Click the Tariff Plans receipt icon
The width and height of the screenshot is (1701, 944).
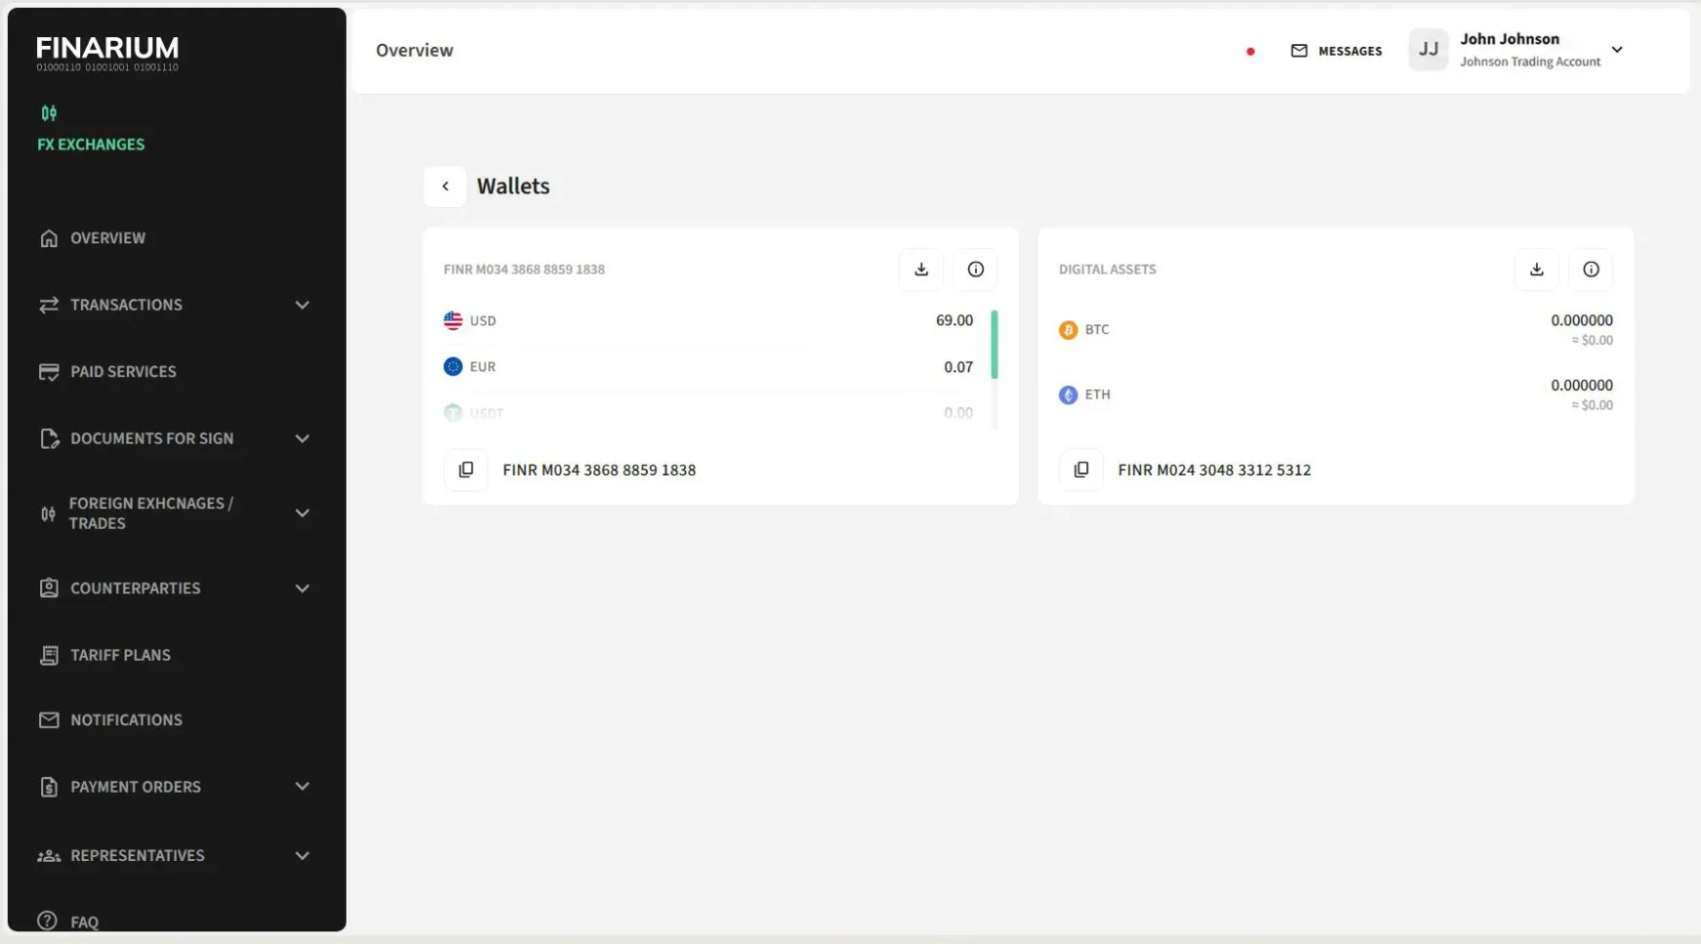49,655
